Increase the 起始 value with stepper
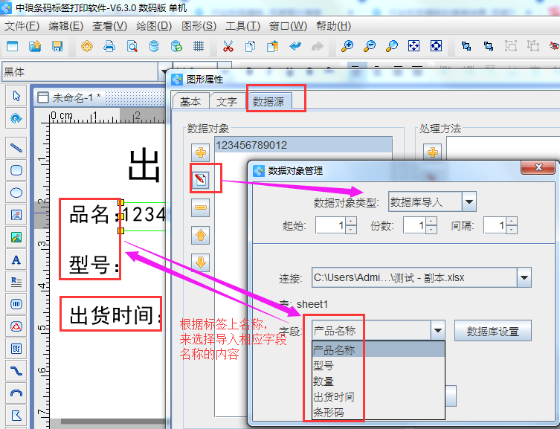Screen dimensions: 560x429 (x=351, y=221)
